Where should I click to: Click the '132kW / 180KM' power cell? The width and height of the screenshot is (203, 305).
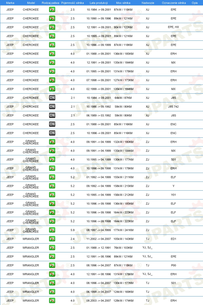coord(123,142)
